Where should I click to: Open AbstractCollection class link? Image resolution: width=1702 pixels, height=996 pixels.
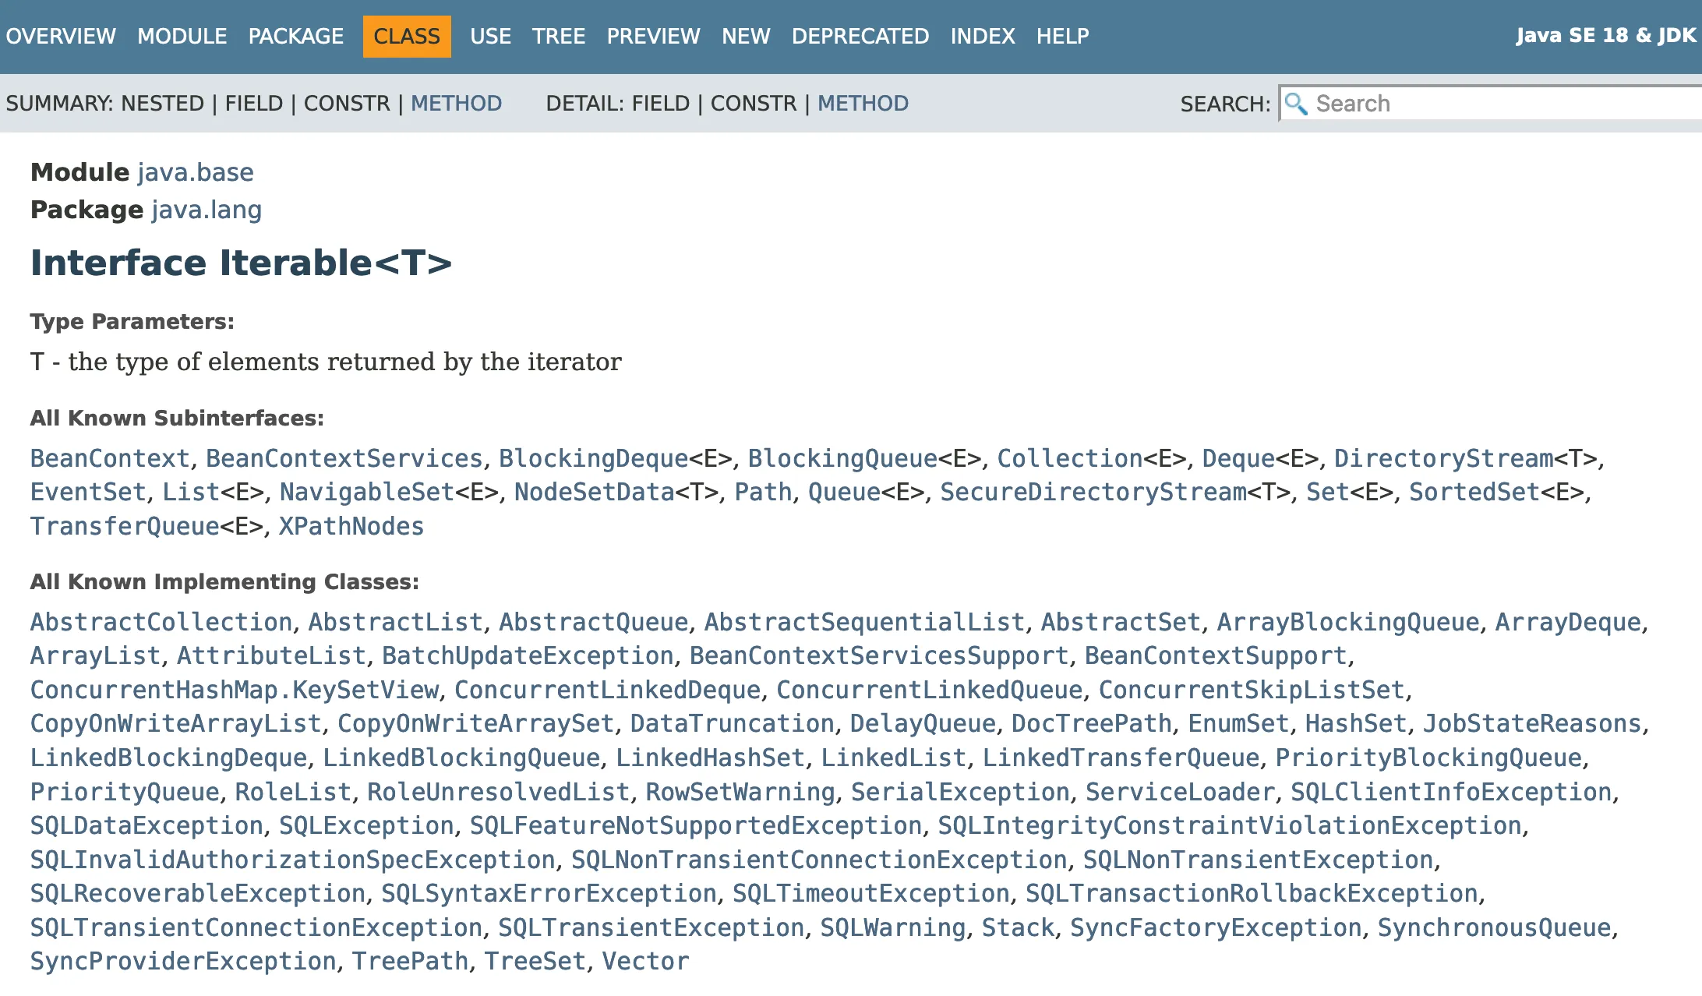[x=161, y=622]
